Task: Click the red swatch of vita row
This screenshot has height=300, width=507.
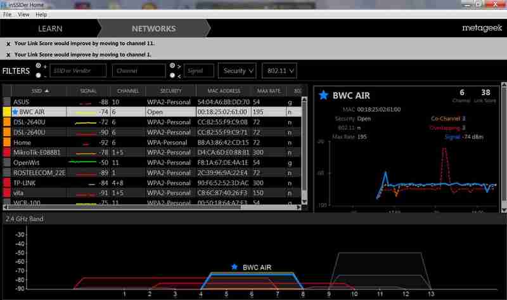Action: click(x=7, y=193)
